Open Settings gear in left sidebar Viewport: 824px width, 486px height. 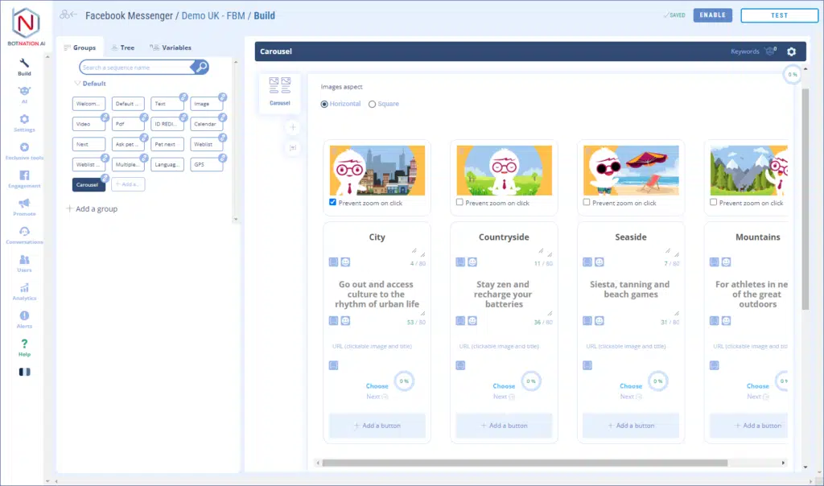click(x=24, y=121)
